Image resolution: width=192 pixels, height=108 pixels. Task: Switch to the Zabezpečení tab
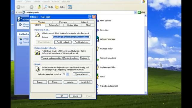coord(54,25)
